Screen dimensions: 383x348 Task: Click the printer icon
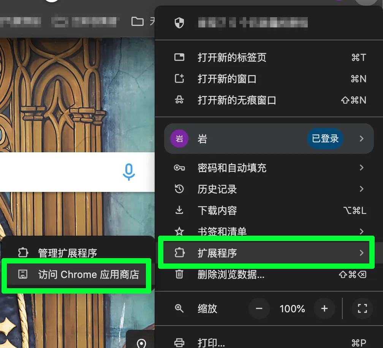click(x=179, y=343)
